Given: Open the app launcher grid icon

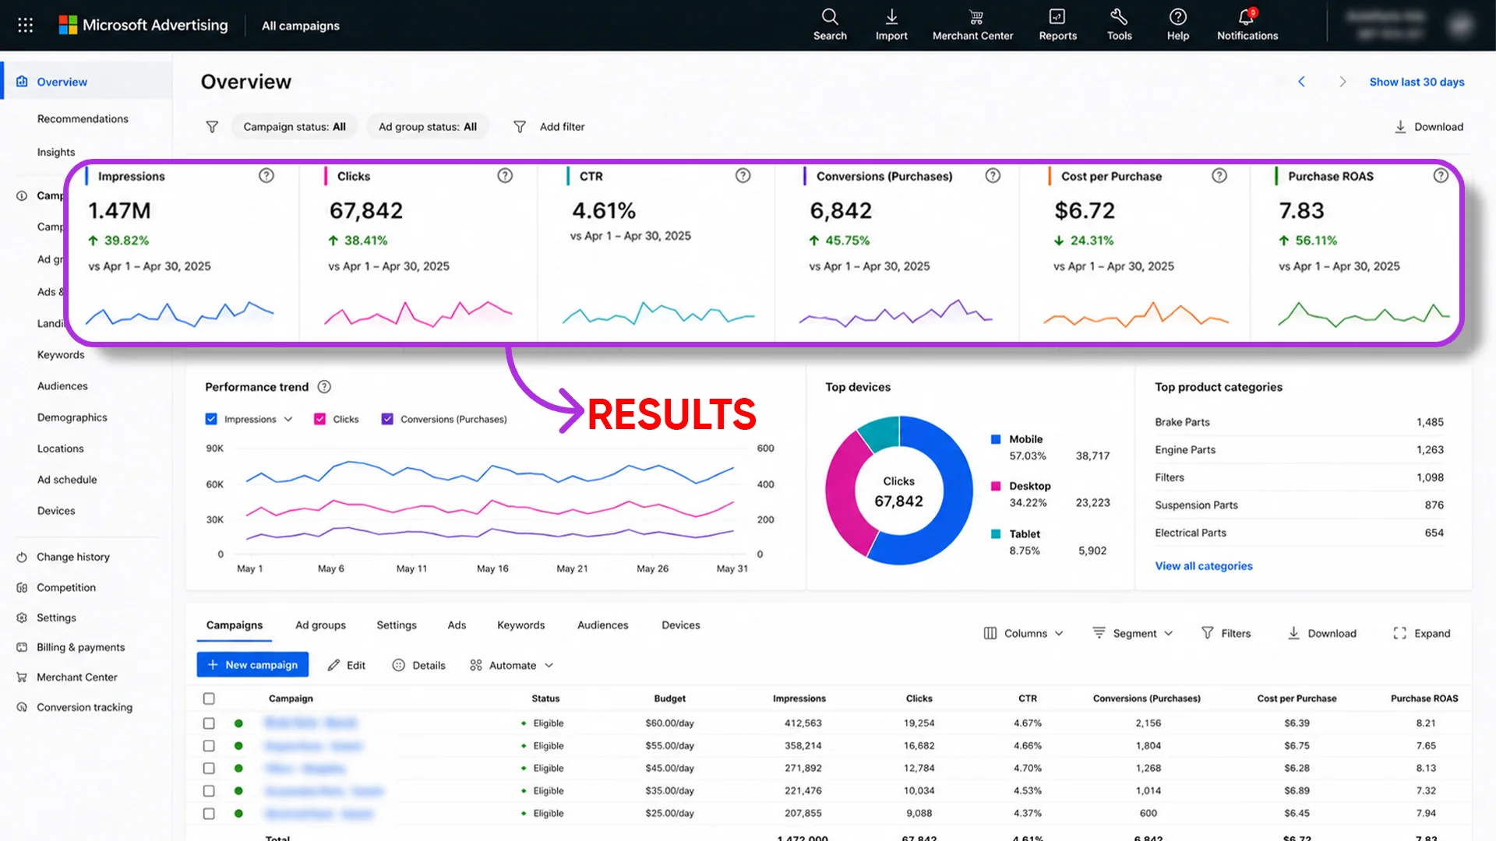Looking at the screenshot, I should pos(25,25).
